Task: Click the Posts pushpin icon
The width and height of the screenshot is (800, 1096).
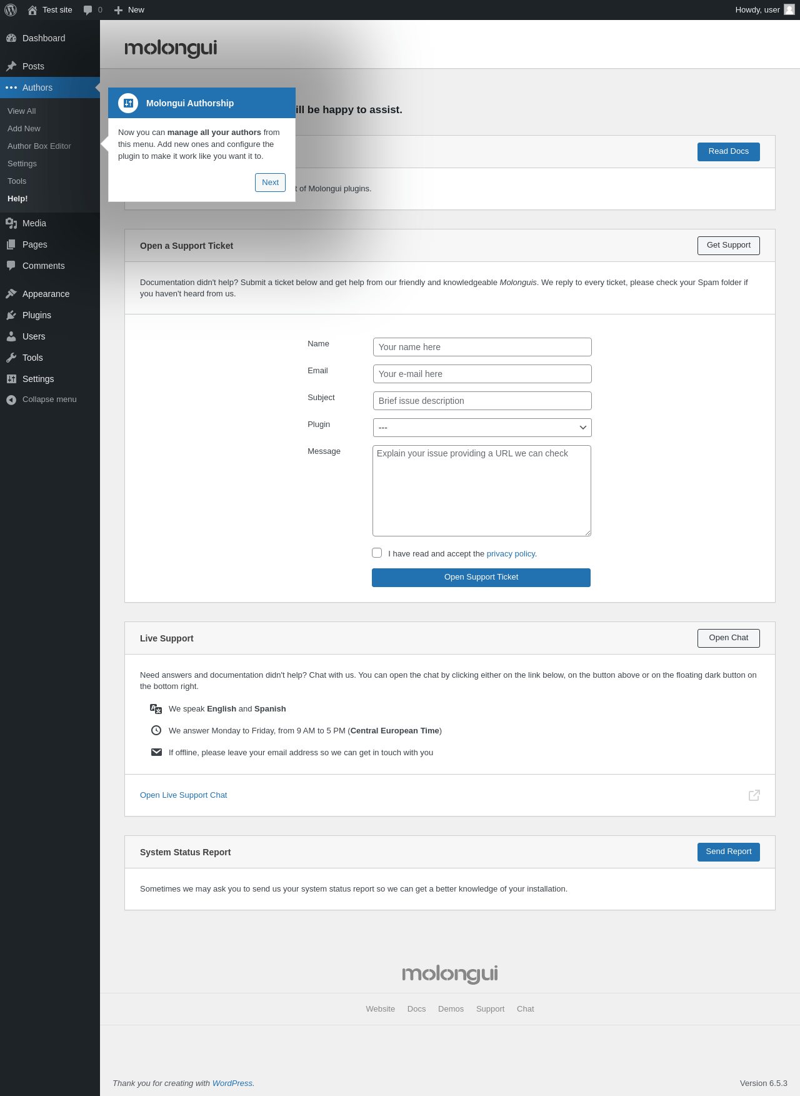Action: 11,66
